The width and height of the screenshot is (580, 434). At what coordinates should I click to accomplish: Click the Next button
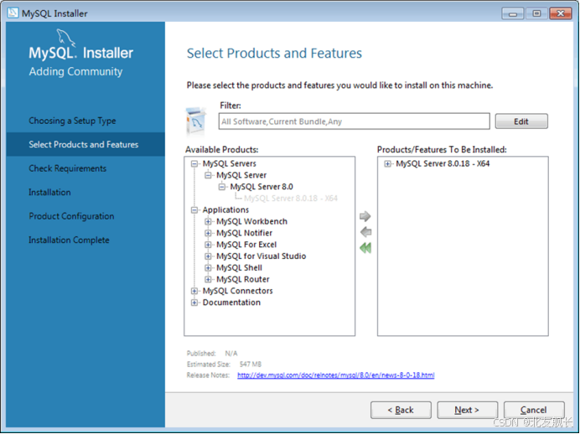[467, 410]
